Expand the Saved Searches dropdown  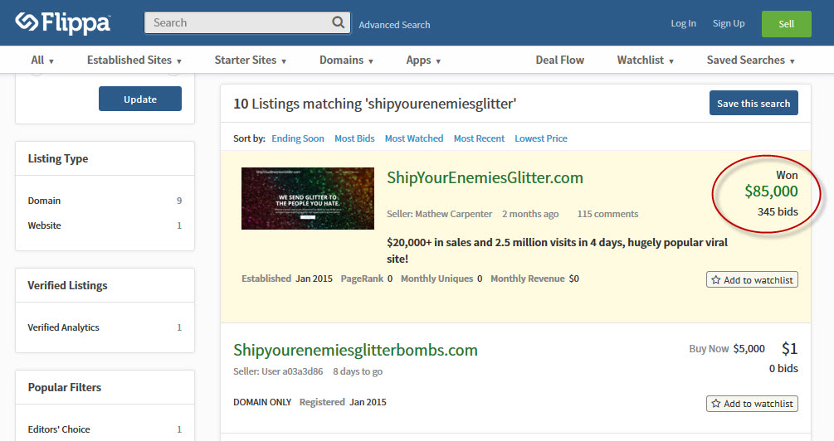tap(750, 60)
